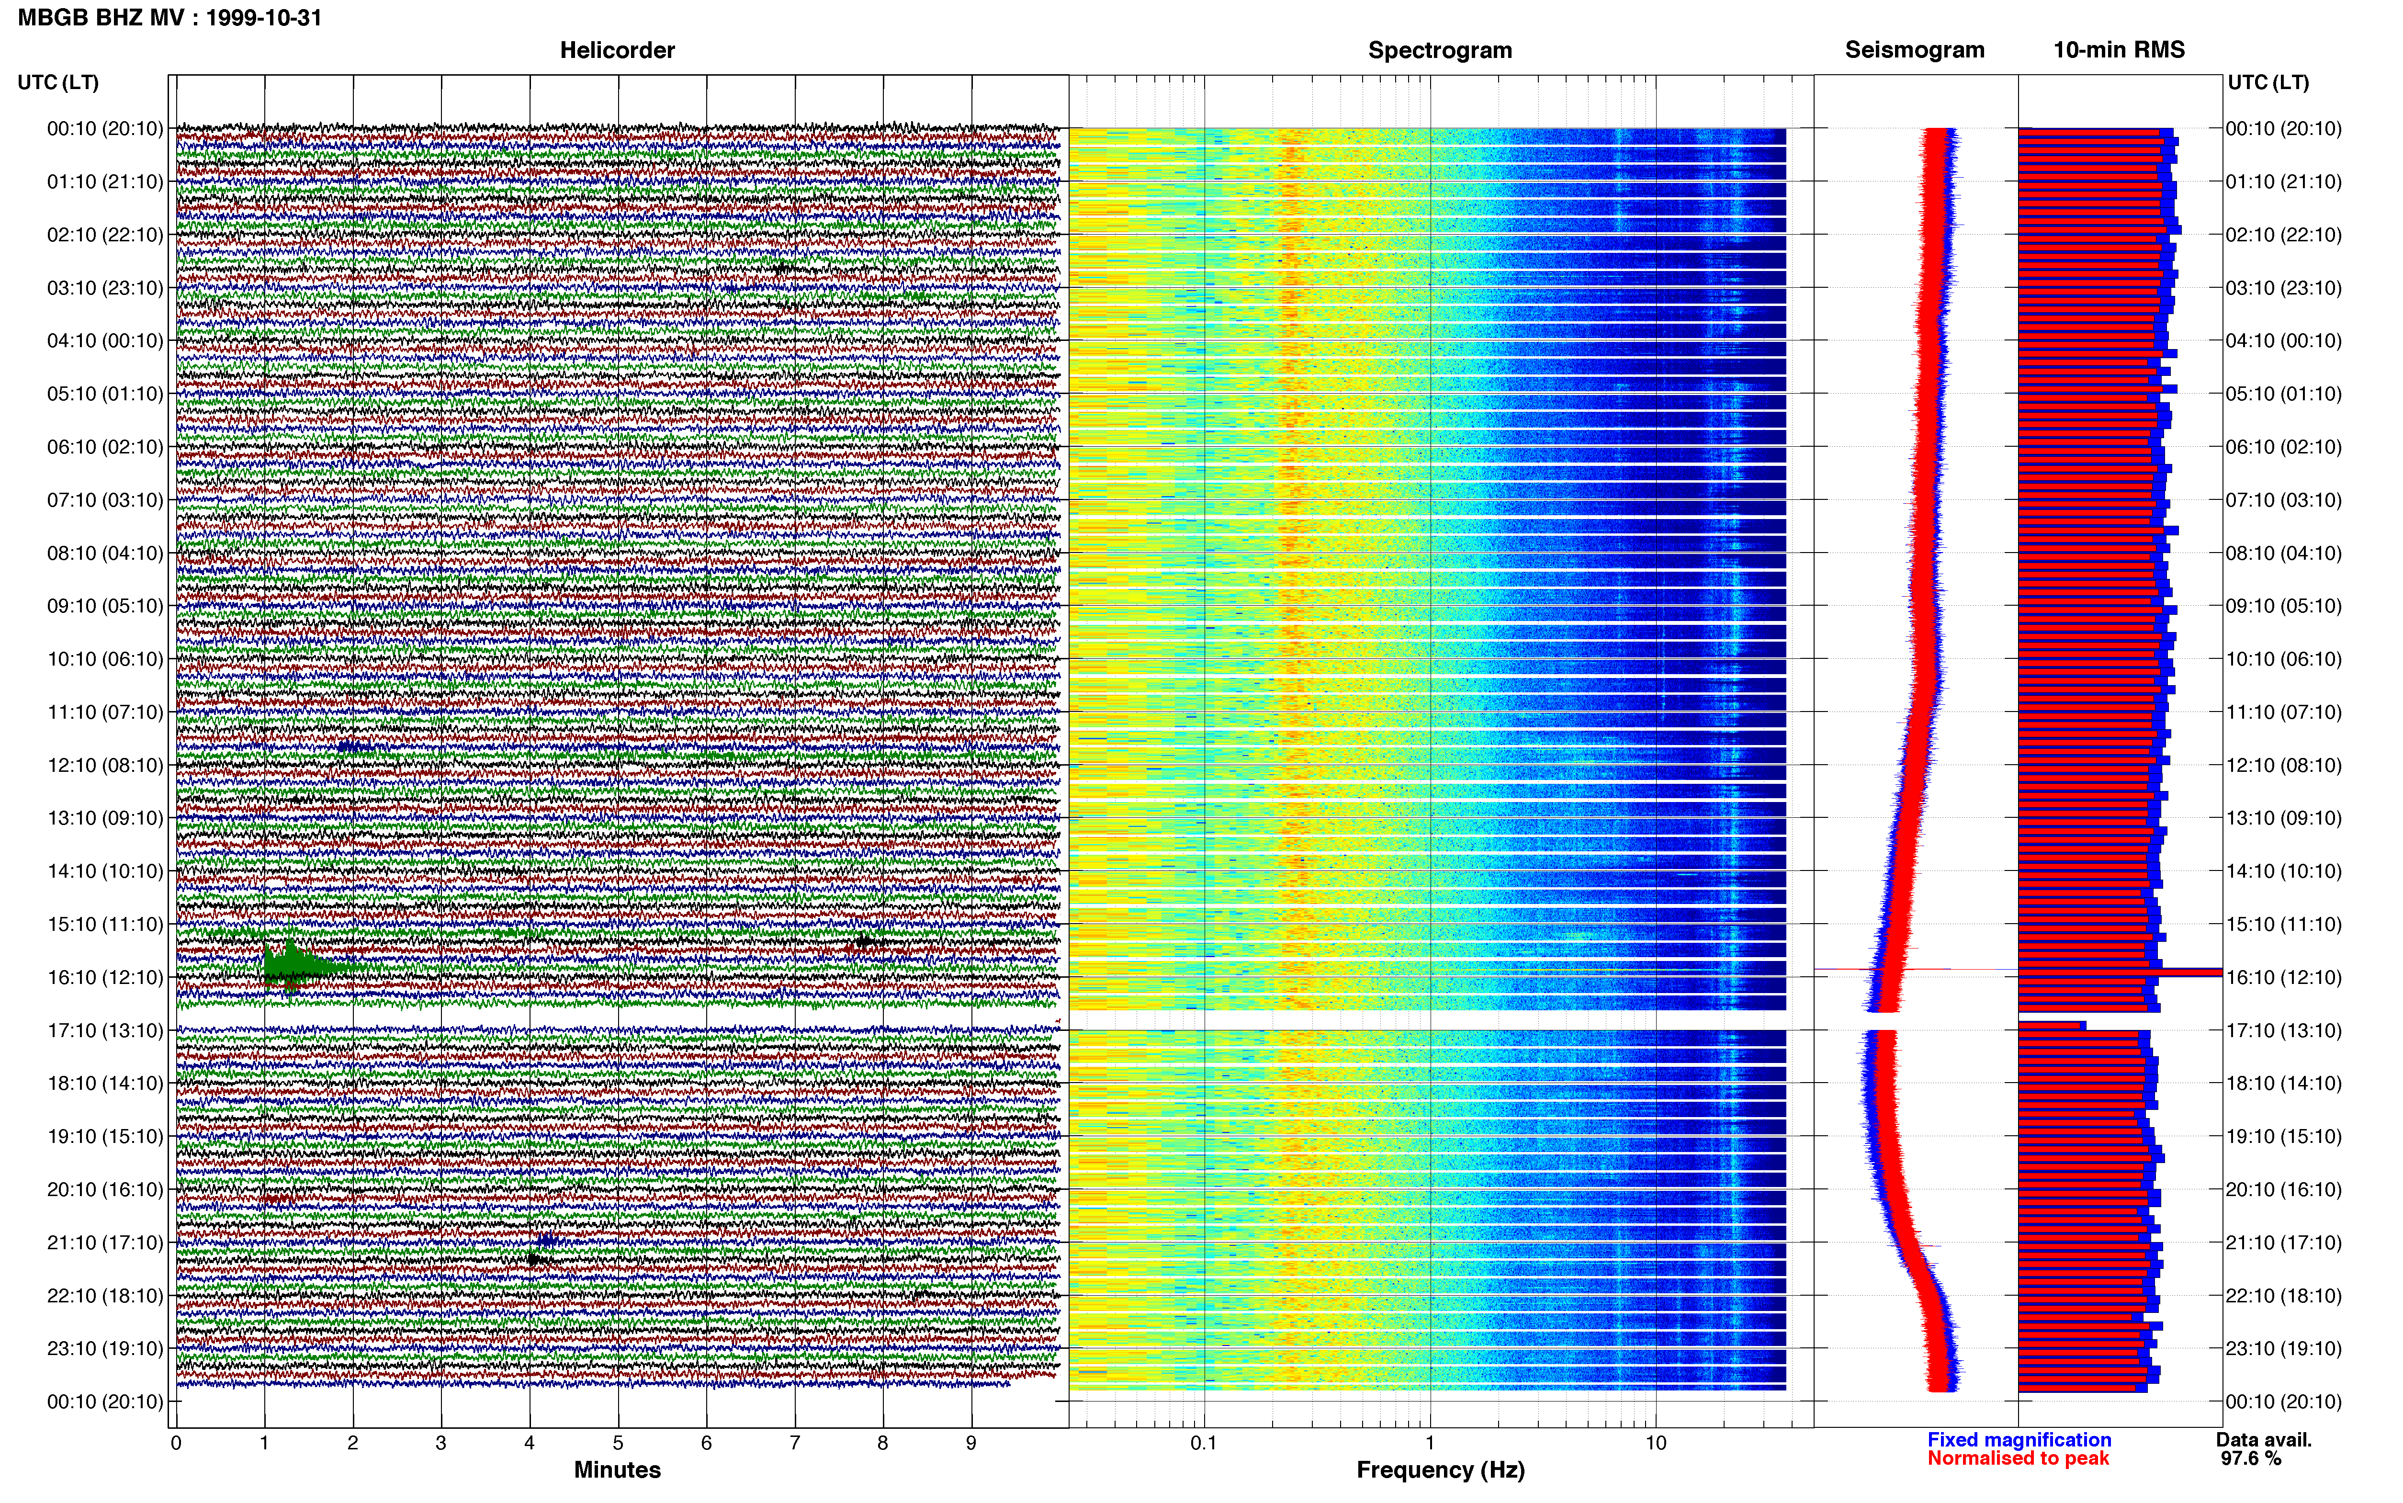
Task: Click left time label 09:10 (05:10)
Action: point(105,606)
